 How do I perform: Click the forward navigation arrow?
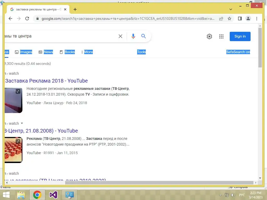[x=19, y=18]
